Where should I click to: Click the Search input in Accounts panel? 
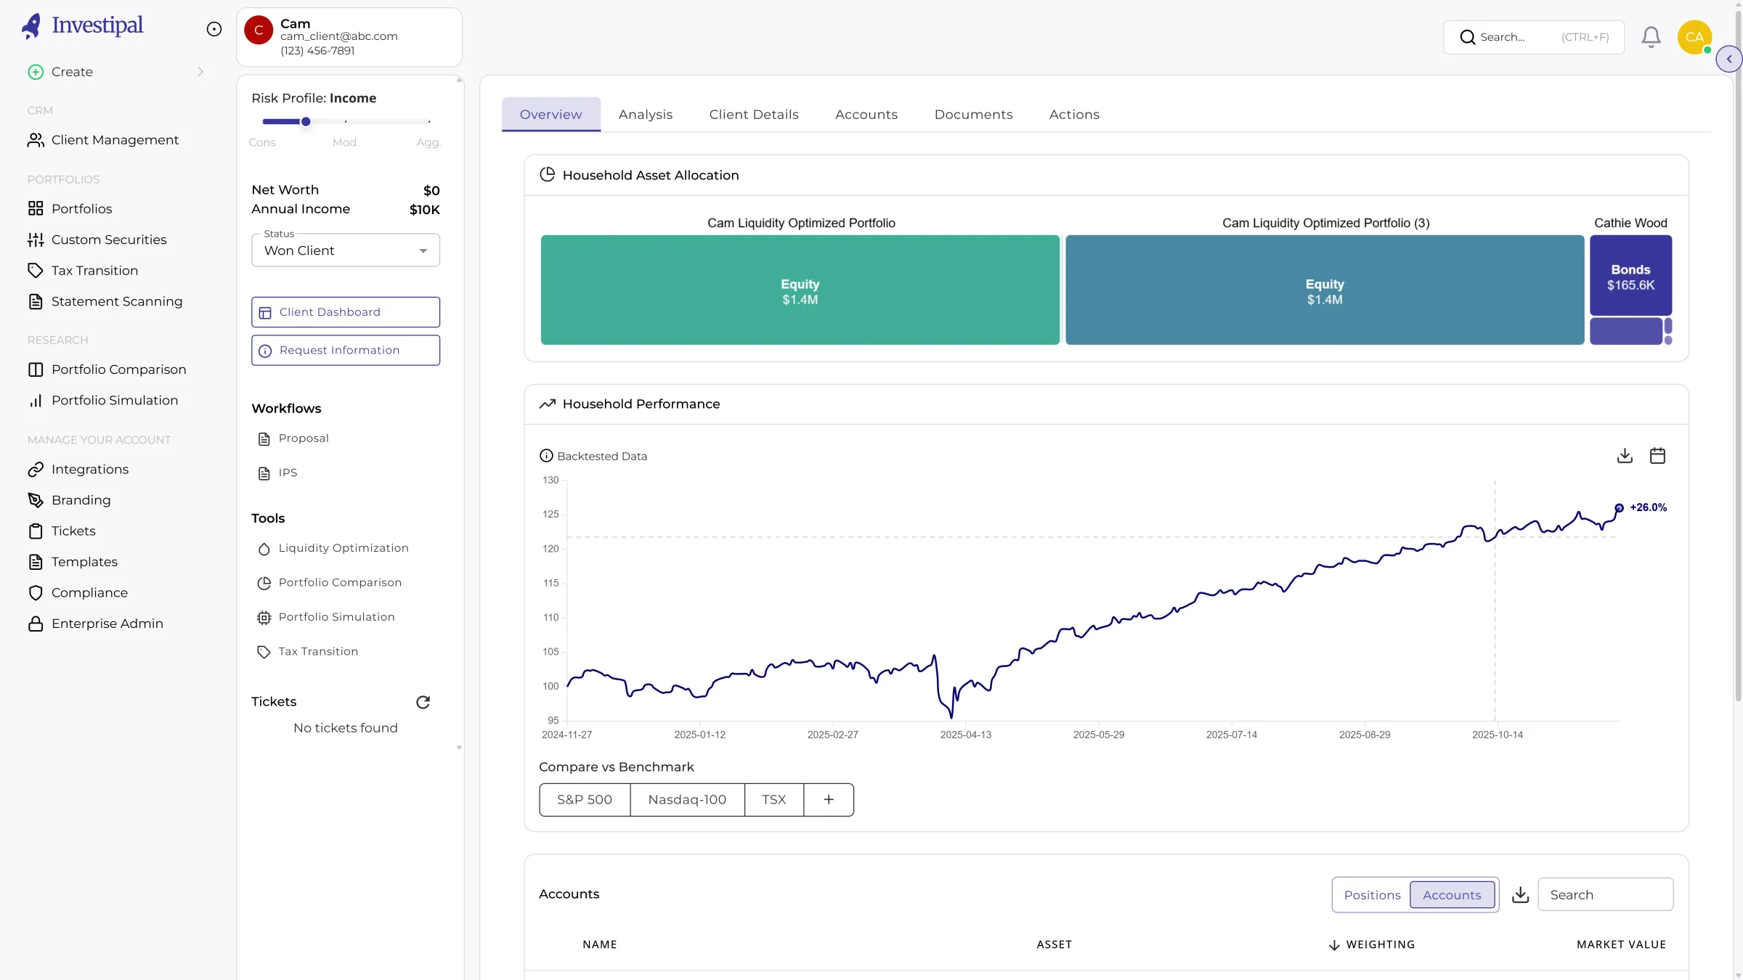[x=1606, y=894]
